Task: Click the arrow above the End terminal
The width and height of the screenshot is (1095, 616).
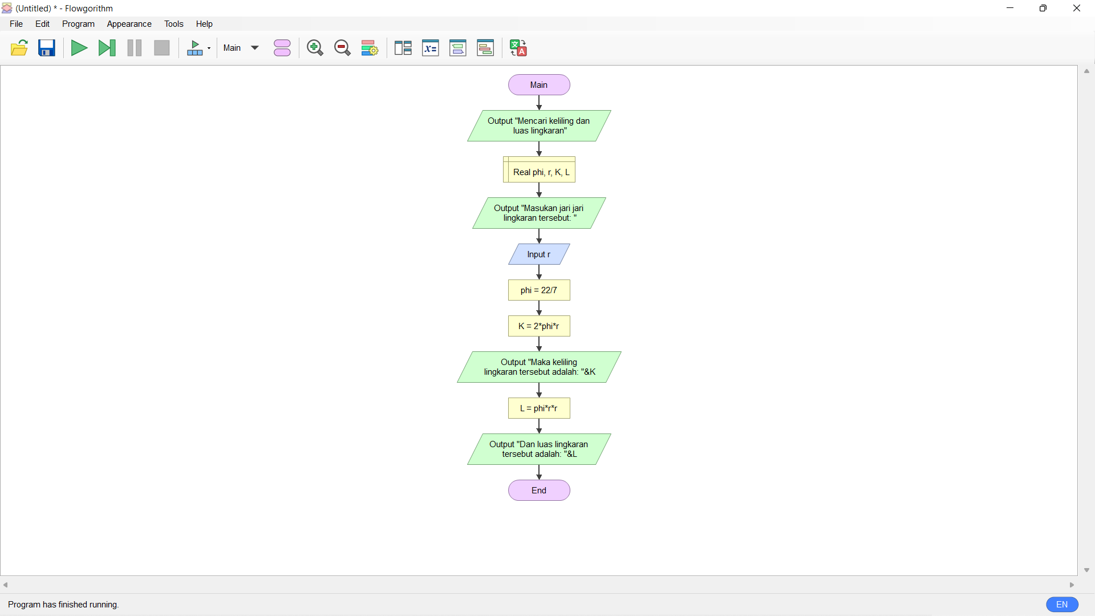Action: [x=539, y=473]
